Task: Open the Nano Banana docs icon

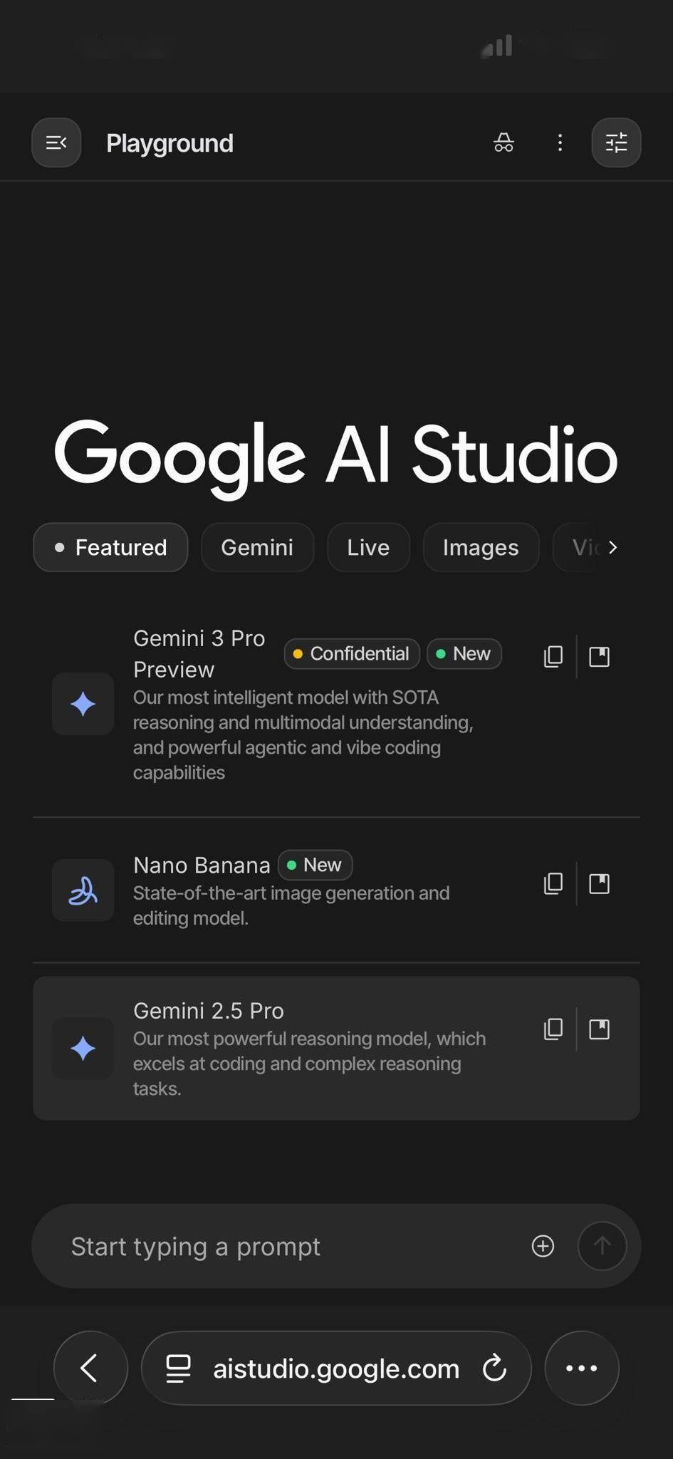Action: click(x=600, y=883)
